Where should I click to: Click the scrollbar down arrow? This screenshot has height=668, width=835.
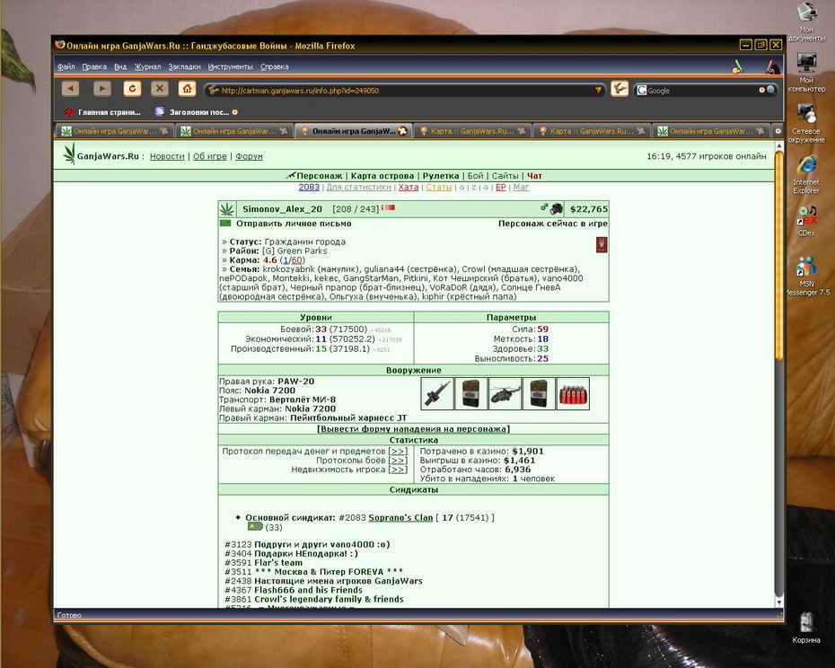[x=779, y=602]
